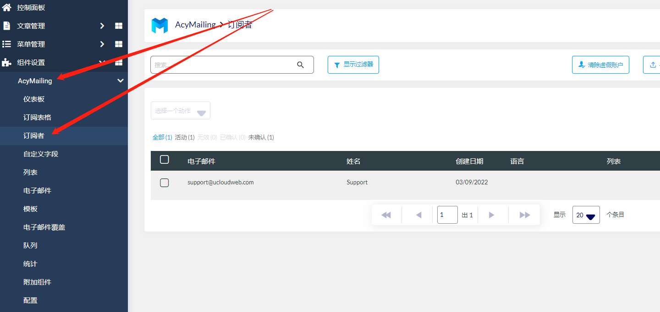This screenshot has height=312, width=660.
Task: Check the support@ucloudweb.com row checkbox
Action: click(x=165, y=183)
